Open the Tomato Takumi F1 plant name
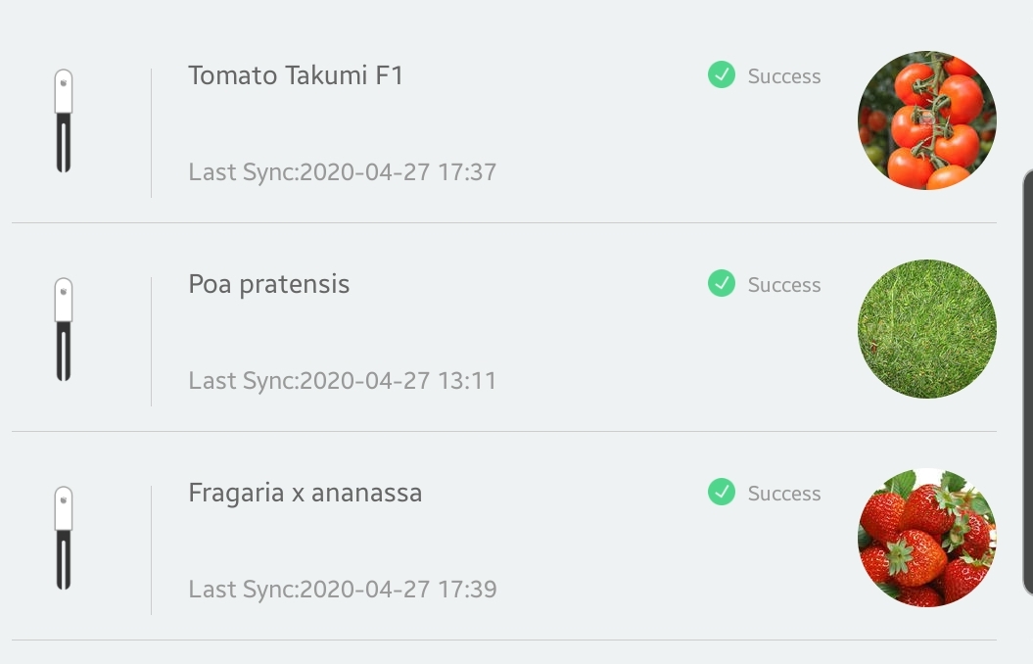Screen dimensions: 1033x664 click(296, 75)
